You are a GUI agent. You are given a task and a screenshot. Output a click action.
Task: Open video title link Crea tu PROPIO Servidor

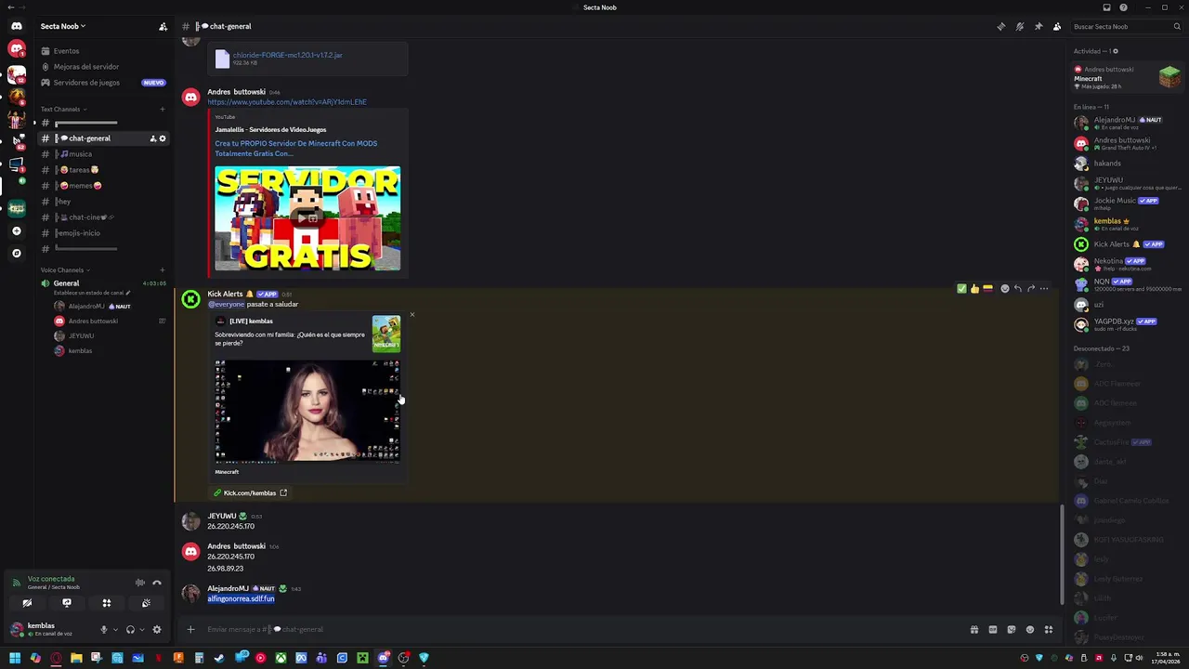(295, 149)
